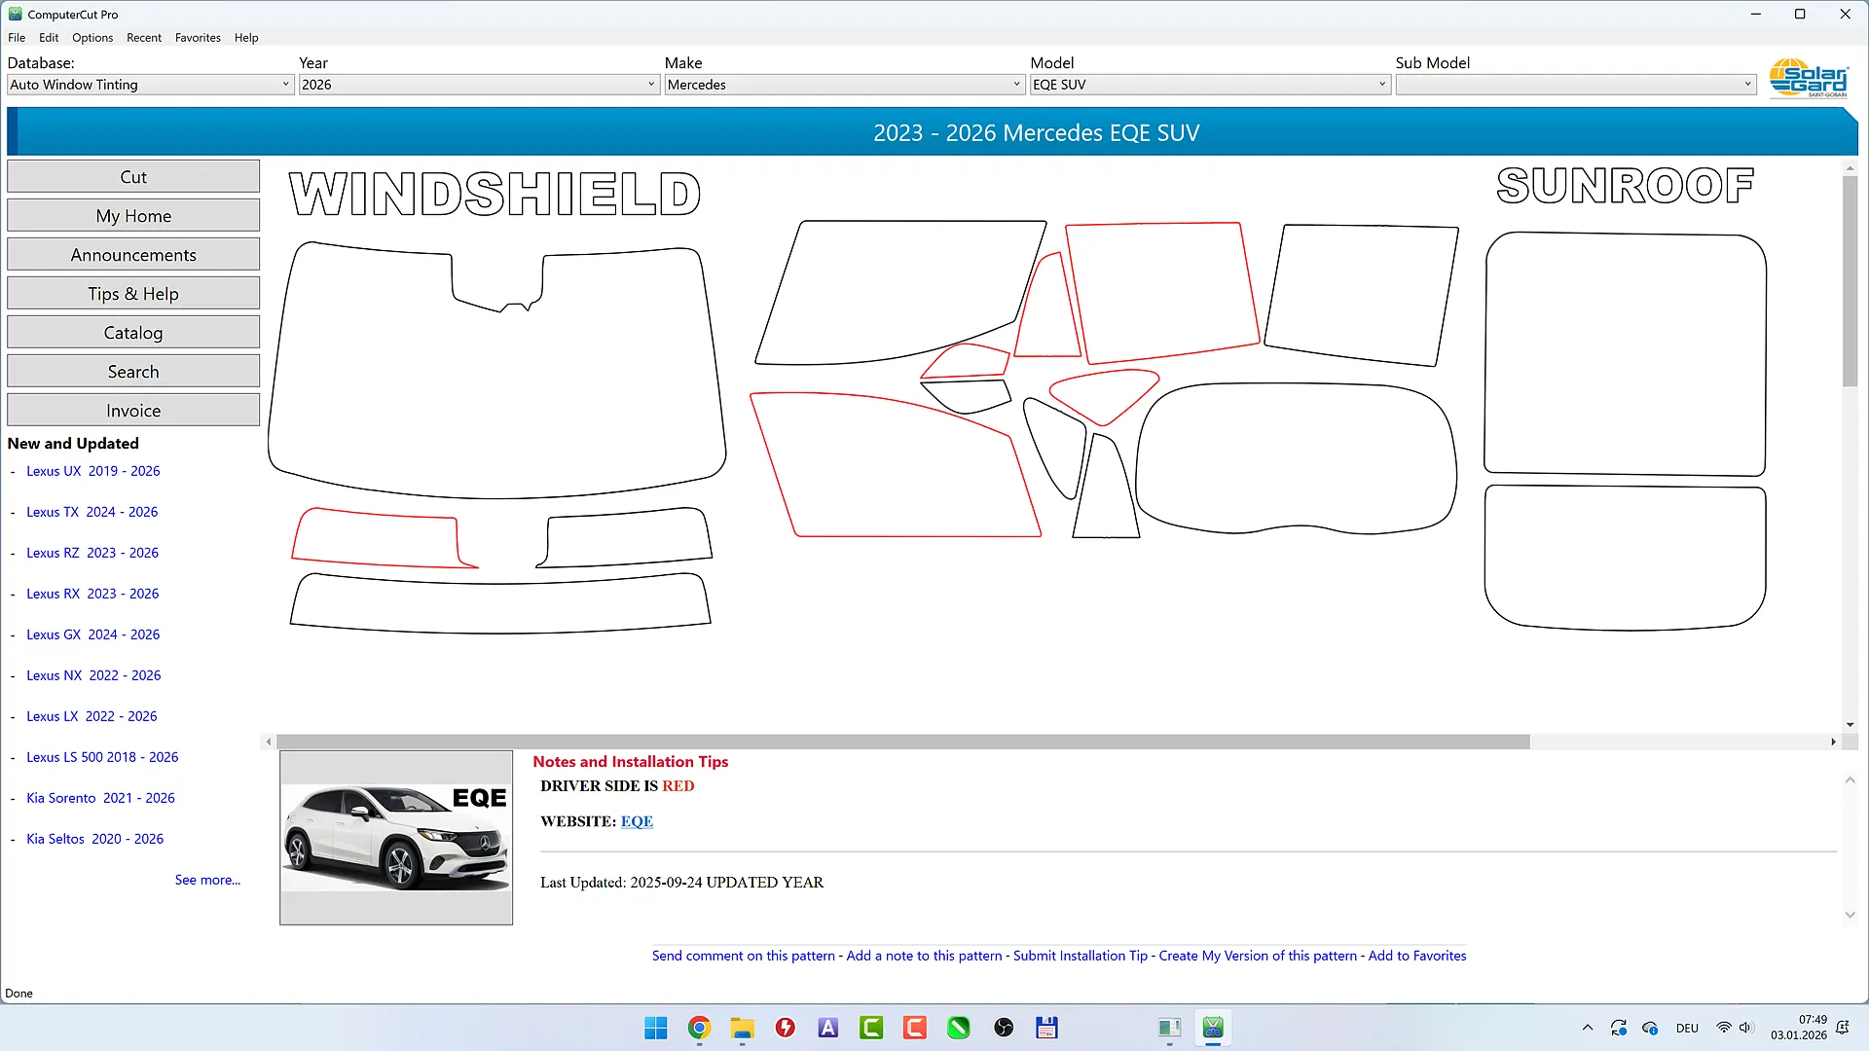The height and width of the screenshot is (1051, 1869).
Task: Open Tips & Help
Action: coord(133,294)
